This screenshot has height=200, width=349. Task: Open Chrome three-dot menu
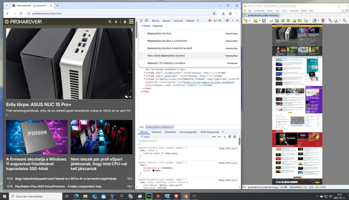coord(237,14)
